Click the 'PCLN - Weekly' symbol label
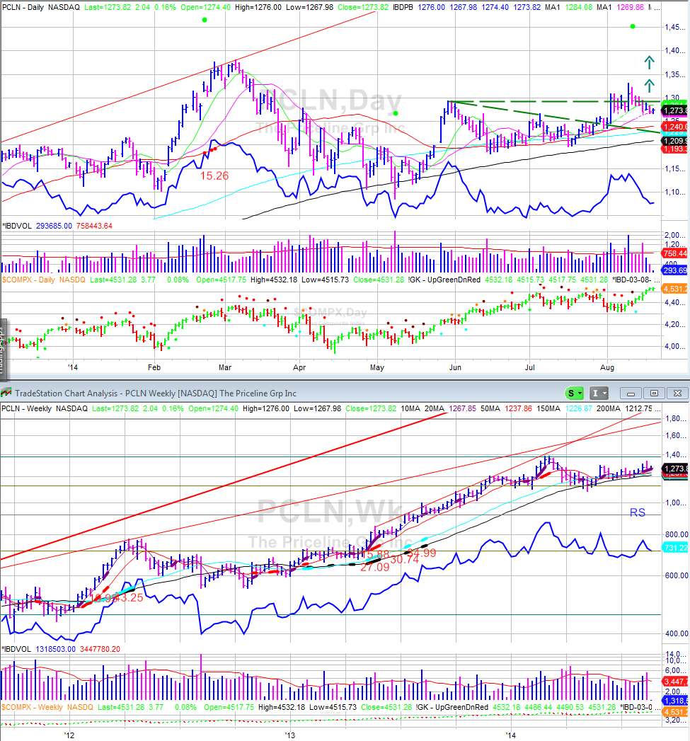Screen dimensions: 690x741 click(x=26, y=408)
